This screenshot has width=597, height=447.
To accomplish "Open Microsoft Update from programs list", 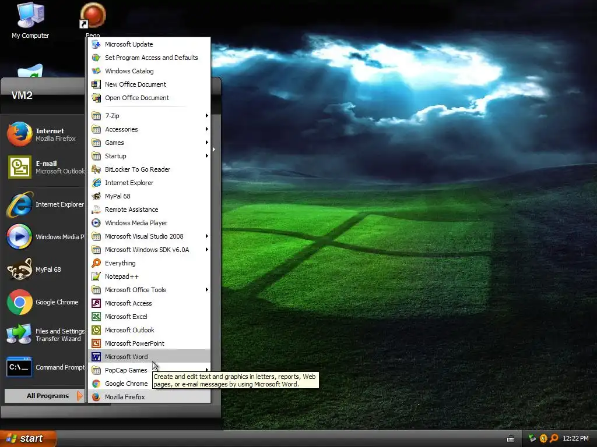I will pyautogui.click(x=149, y=44).
